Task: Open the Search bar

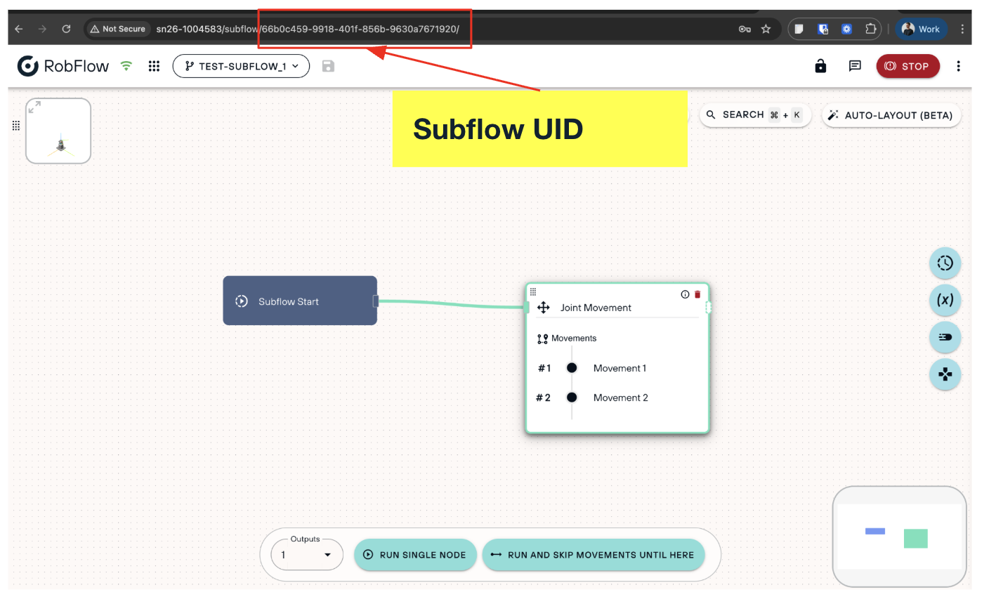Action: (755, 115)
